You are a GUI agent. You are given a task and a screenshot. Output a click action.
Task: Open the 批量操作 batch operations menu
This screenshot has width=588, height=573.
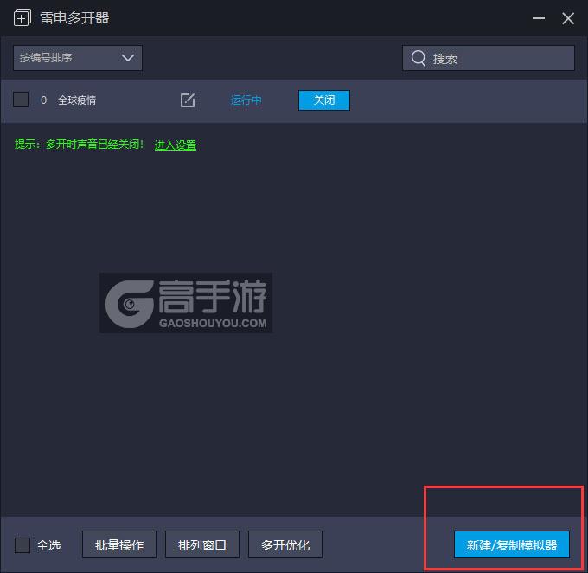click(119, 545)
